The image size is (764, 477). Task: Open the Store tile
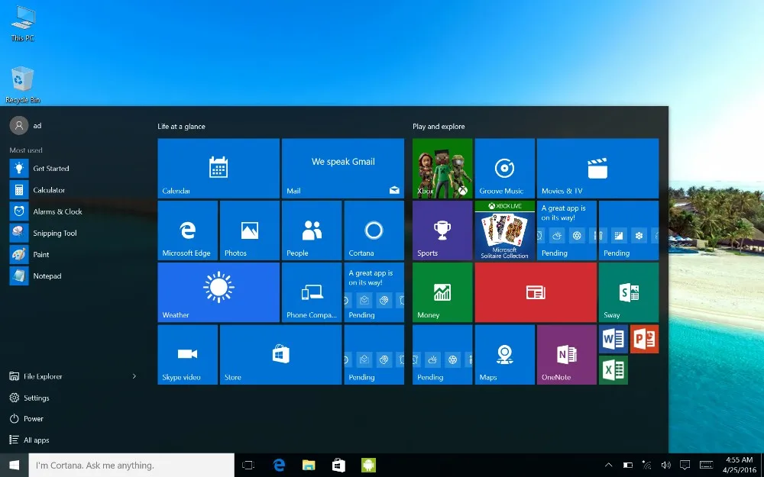pos(280,354)
